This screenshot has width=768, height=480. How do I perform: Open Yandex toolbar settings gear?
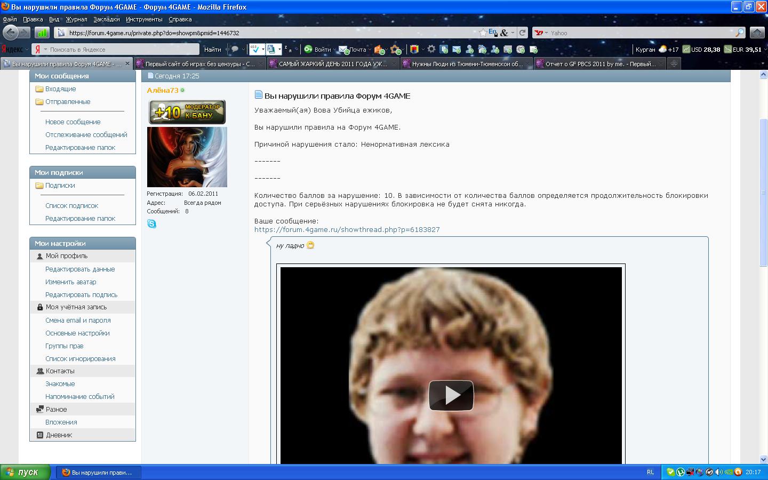[x=431, y=49]
